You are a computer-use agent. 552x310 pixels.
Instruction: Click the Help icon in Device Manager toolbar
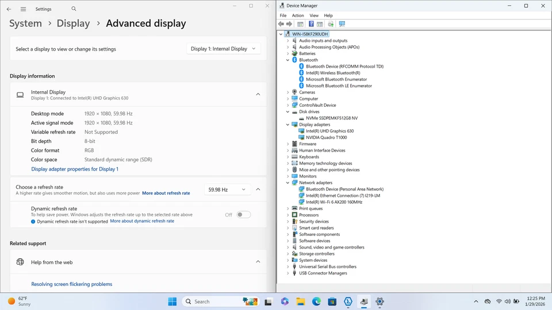pos(311,24)
